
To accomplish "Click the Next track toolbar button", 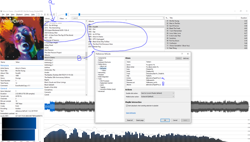I will pyautogui.click(x=51, y=14).
